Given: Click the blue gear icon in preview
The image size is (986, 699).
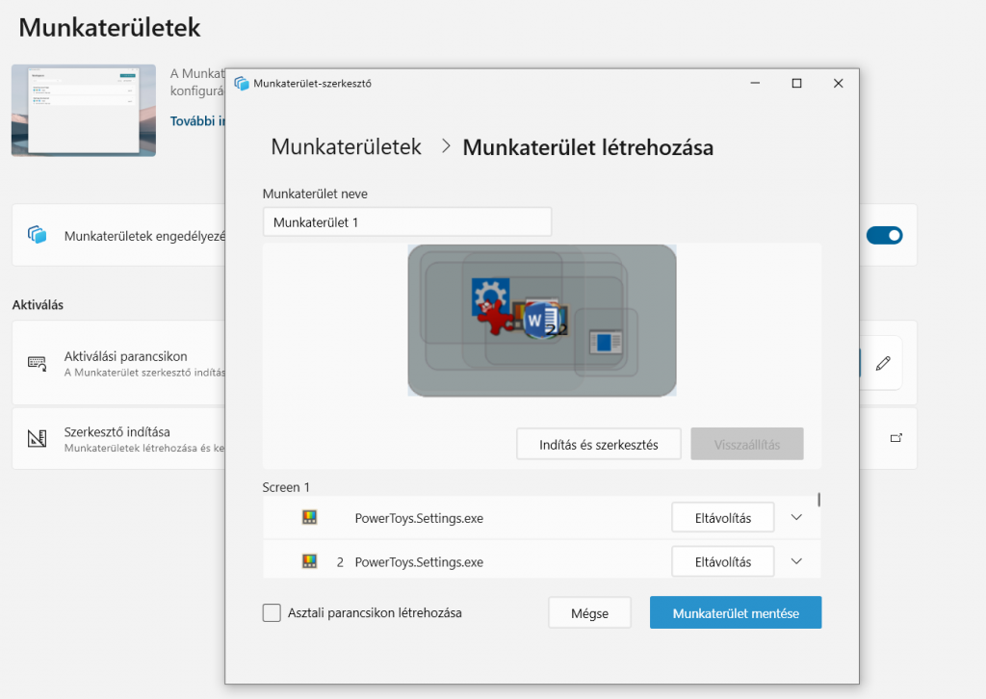Looking at the screenshot, I should click(488, 296).
